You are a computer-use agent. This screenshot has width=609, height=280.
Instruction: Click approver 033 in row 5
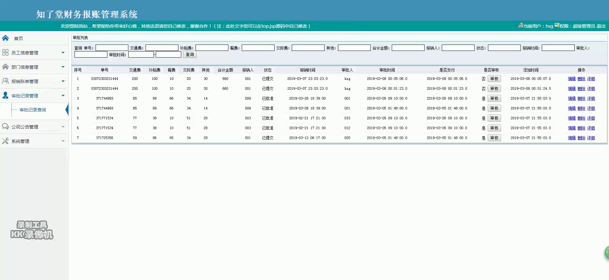(x=347, y=118)
